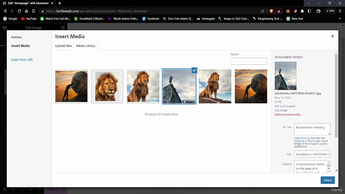
Task: Click the Publish button in Elementor
Action: pos(53,189)
